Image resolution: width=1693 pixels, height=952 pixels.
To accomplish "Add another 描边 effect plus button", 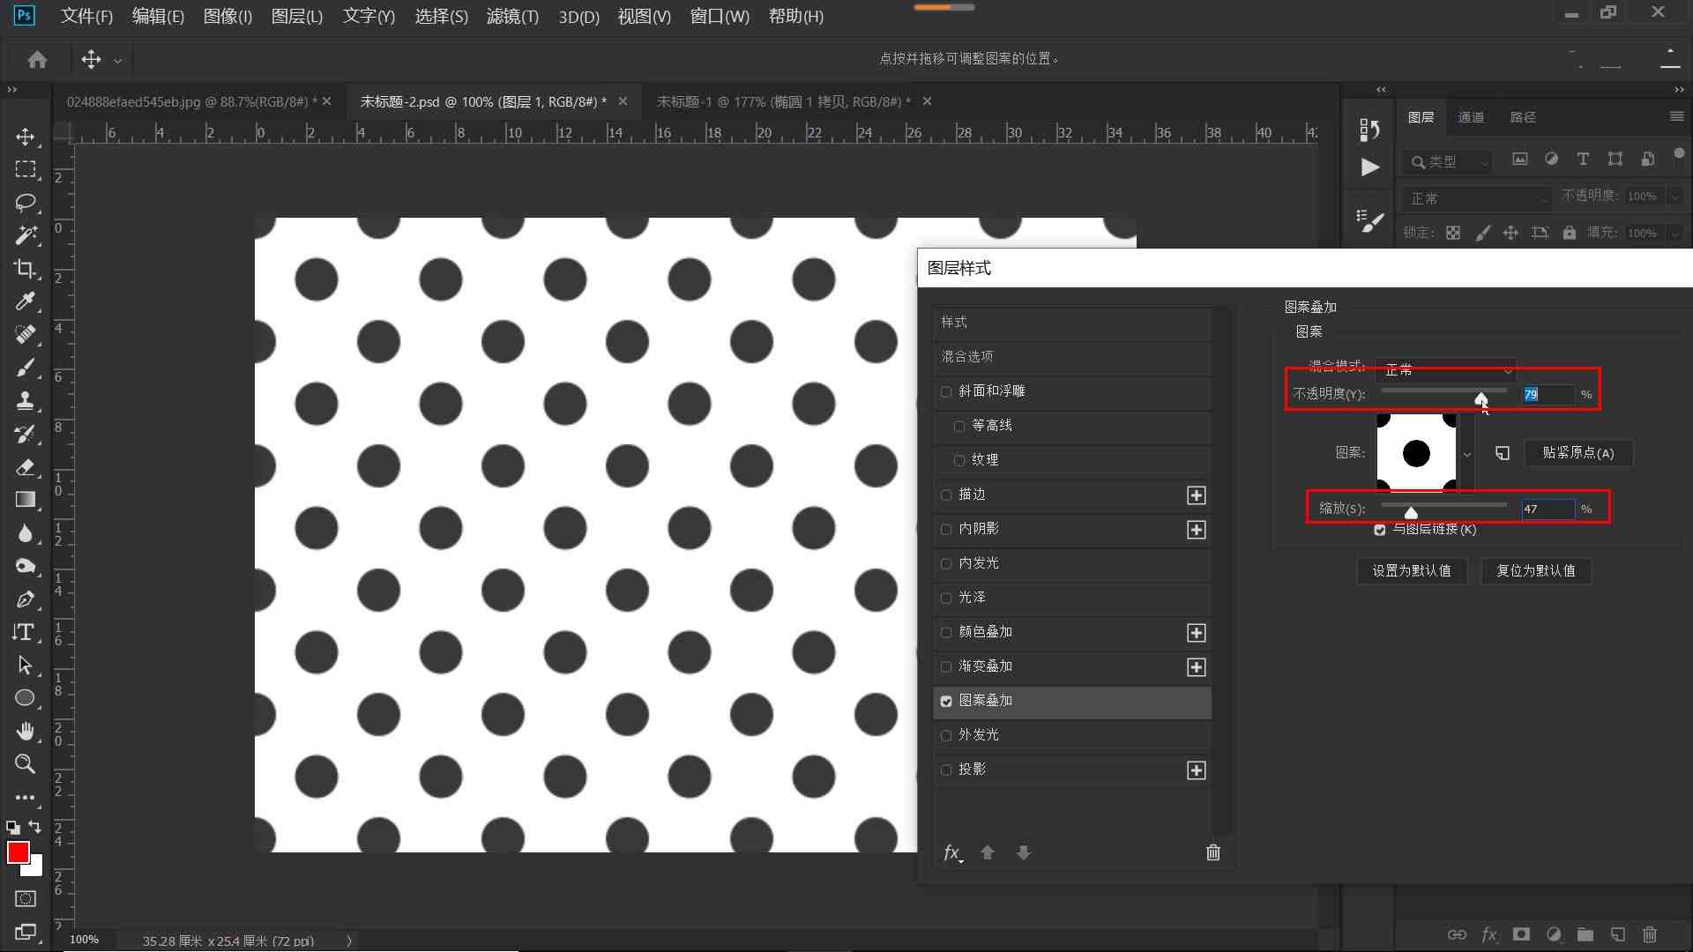I will click(1197, 495).
